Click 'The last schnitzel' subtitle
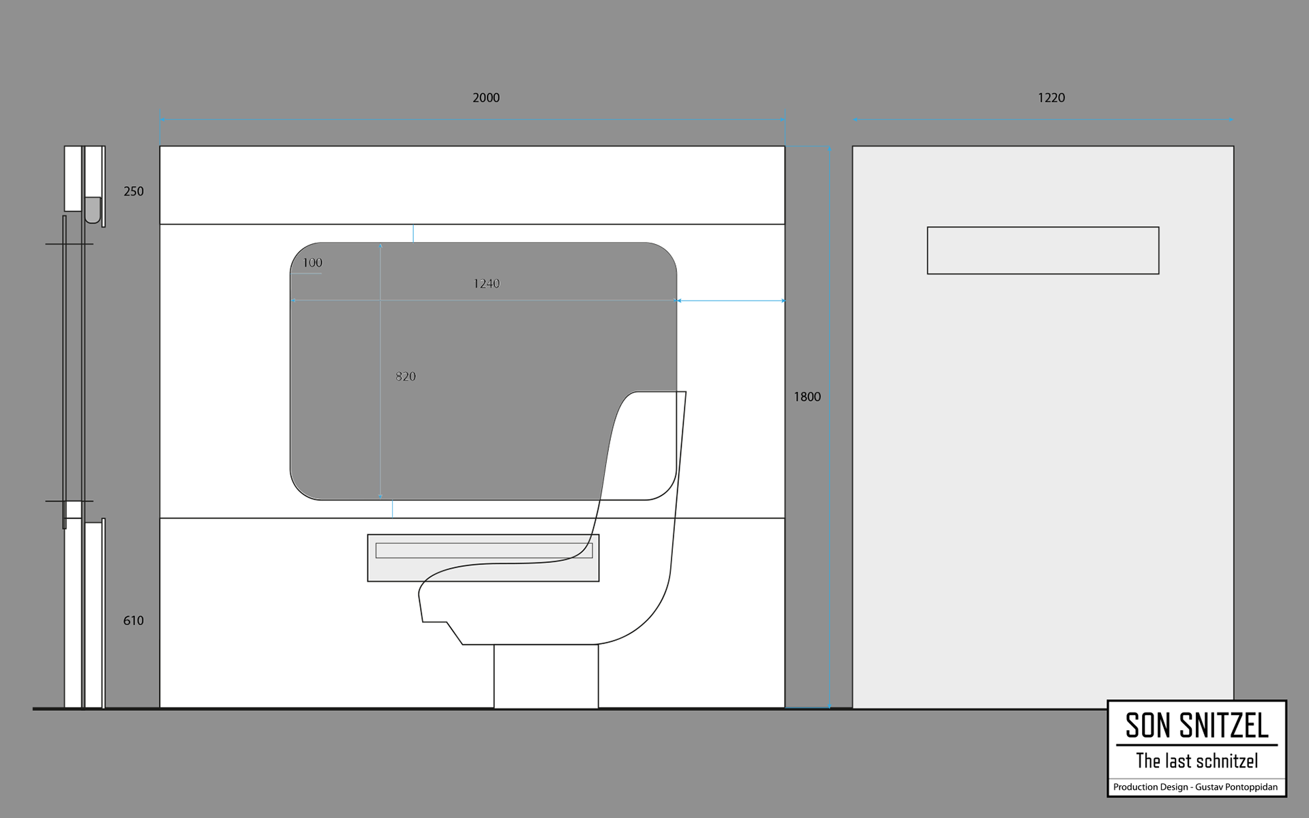 pyautogui.click(x=1197, y=761)
